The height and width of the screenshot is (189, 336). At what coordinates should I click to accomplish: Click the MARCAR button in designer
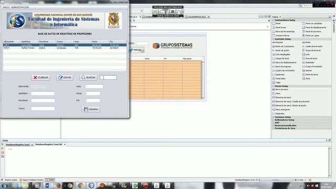(137, 50)
